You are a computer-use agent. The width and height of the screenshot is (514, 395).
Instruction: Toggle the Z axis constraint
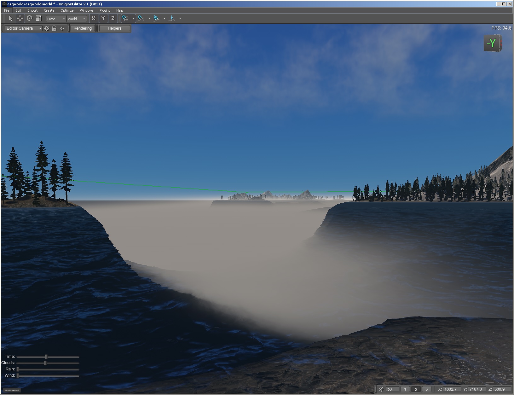tap(113, 19)
